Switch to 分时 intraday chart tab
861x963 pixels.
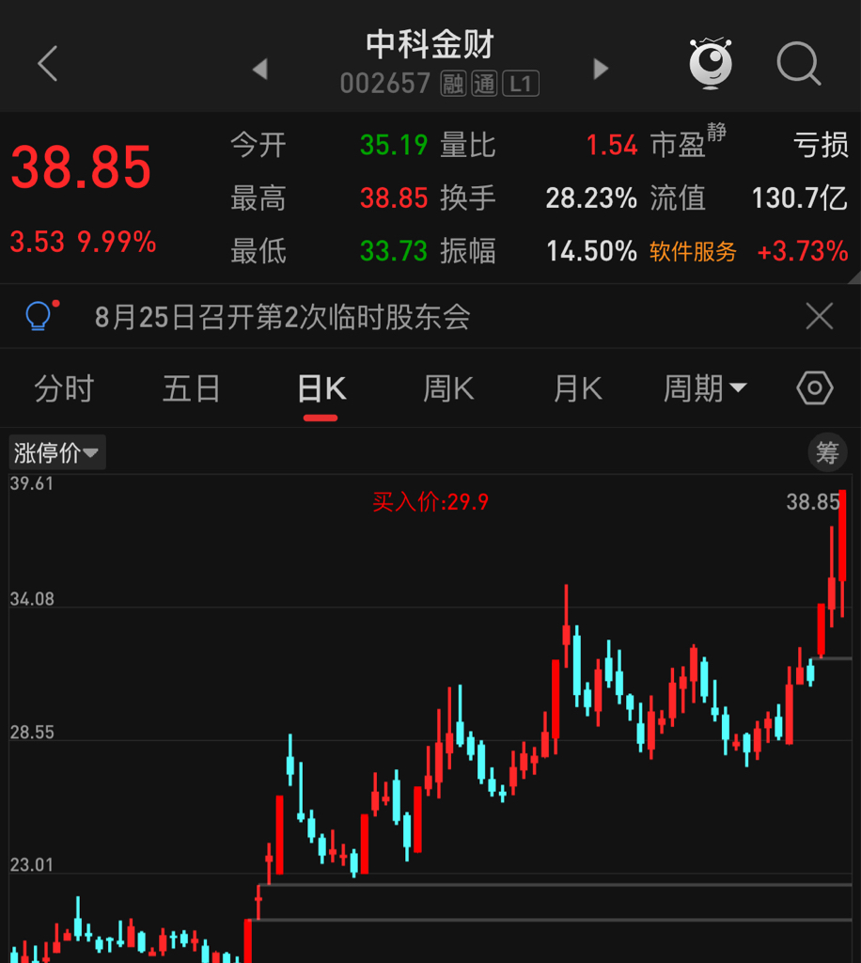(x=64, y=388)
